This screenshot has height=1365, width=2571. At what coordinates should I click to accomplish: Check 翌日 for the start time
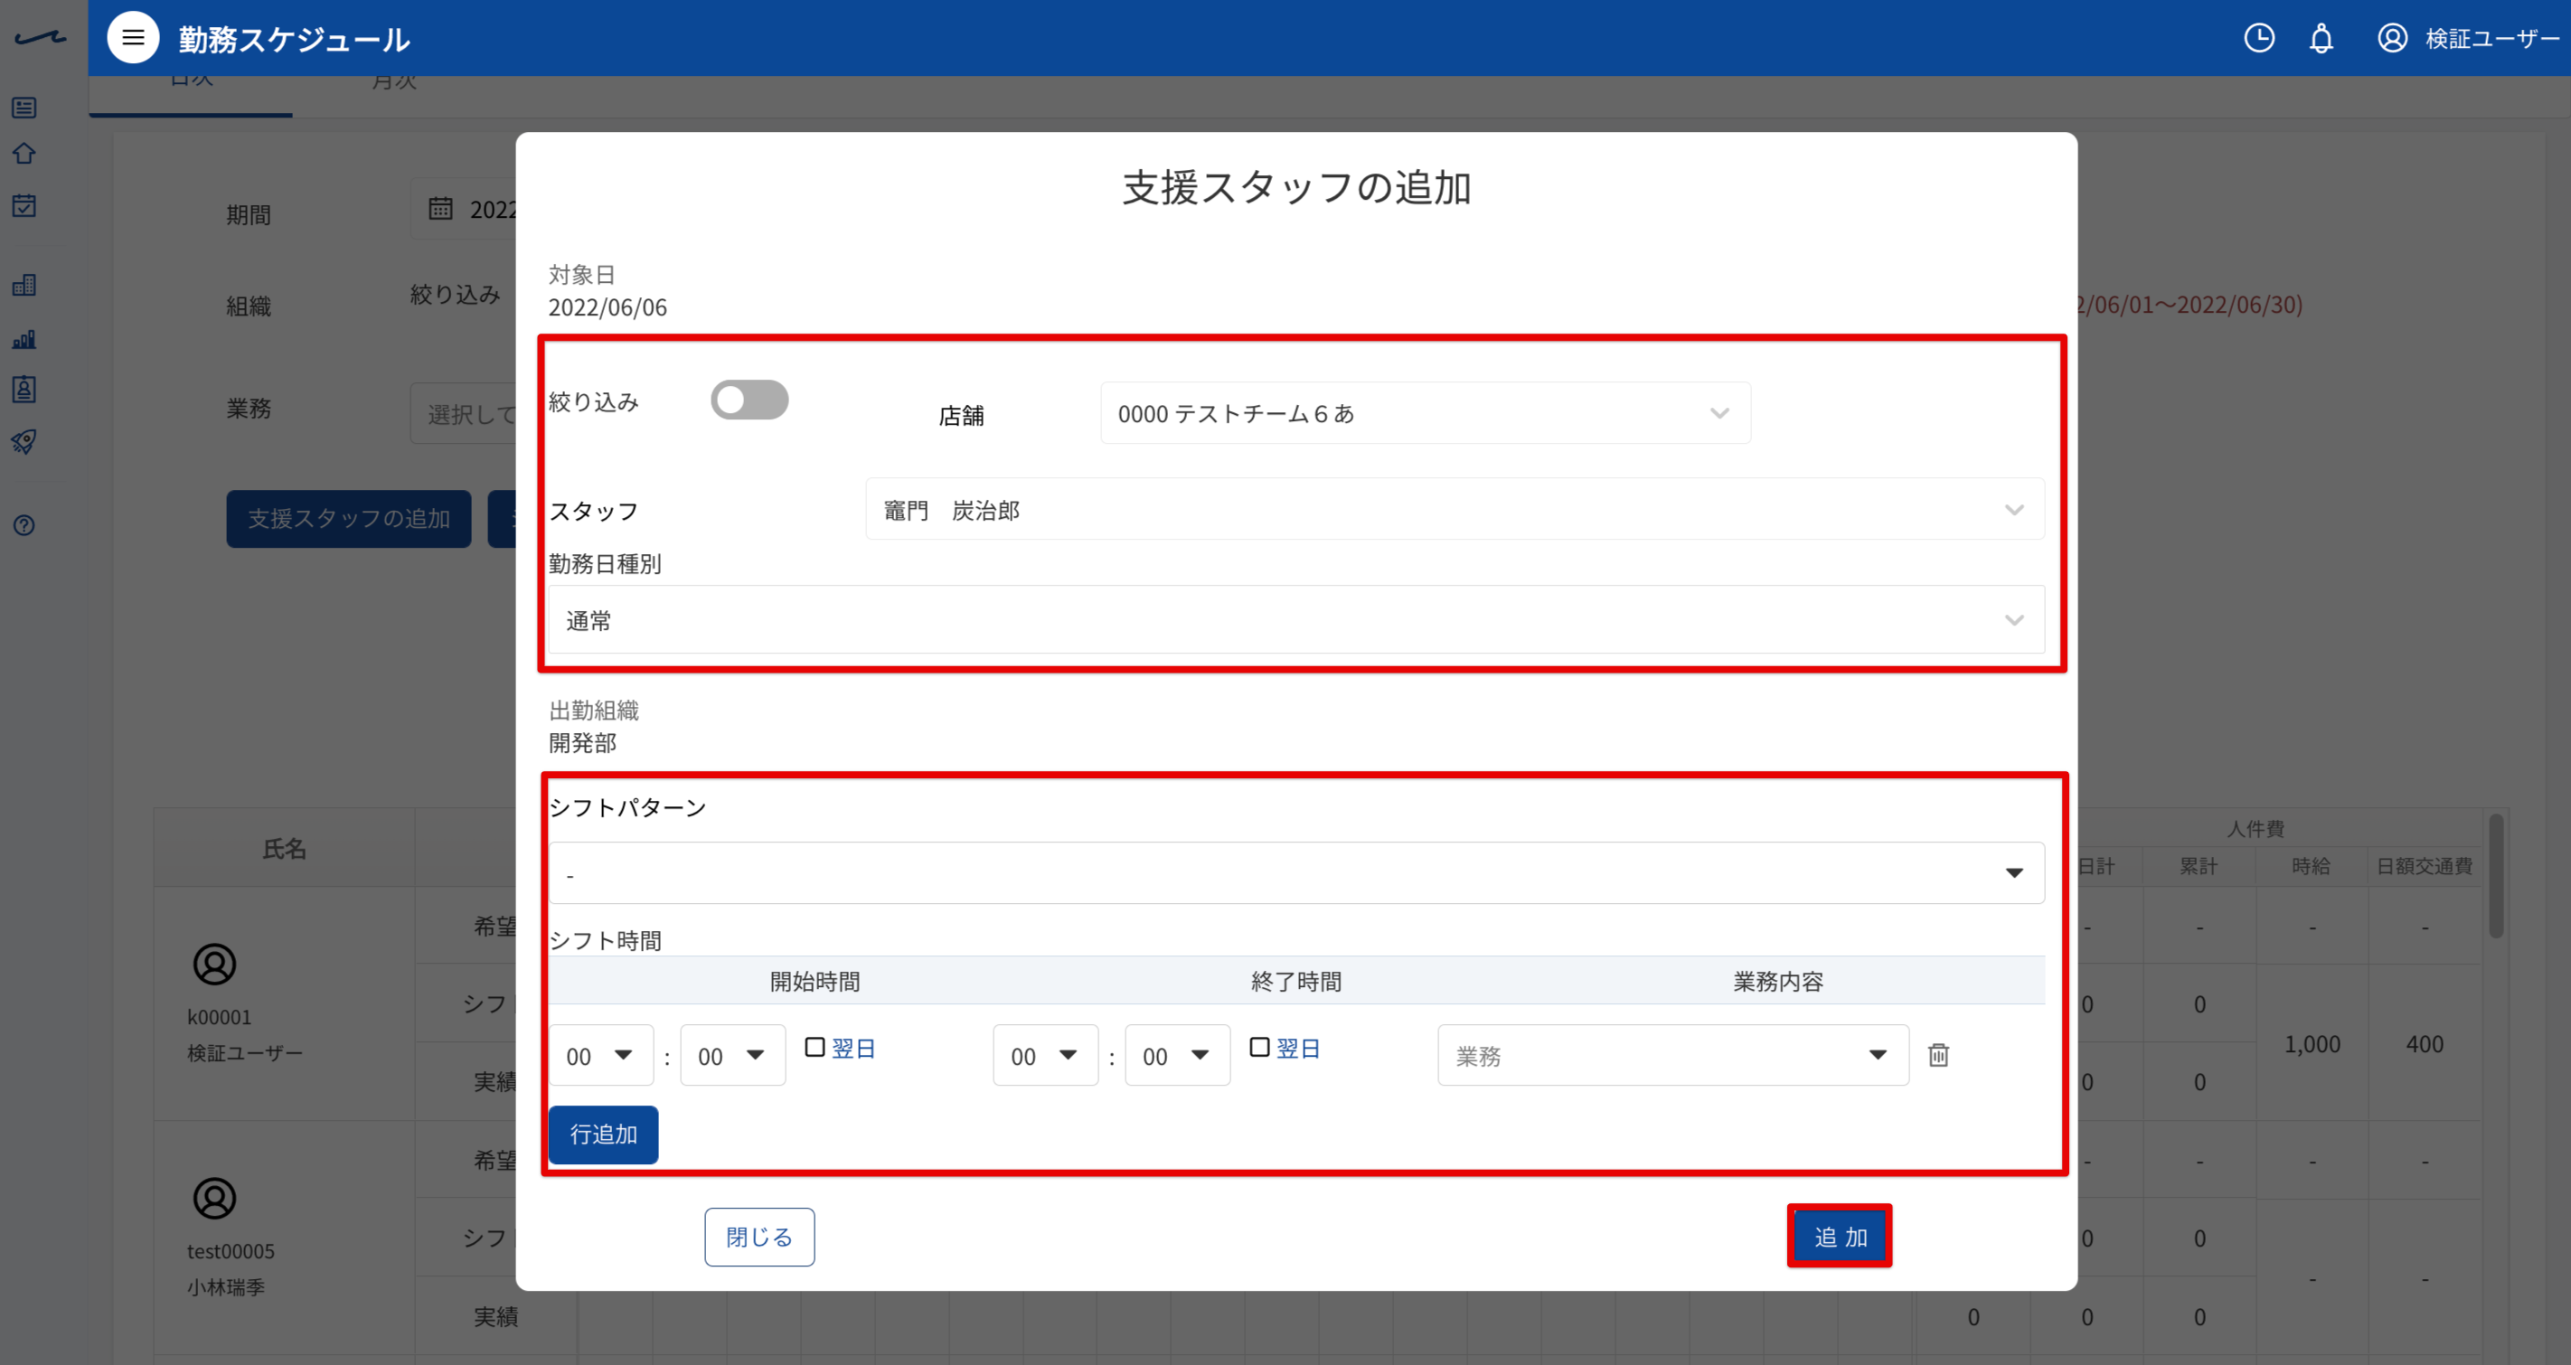tap(815, 1047)
